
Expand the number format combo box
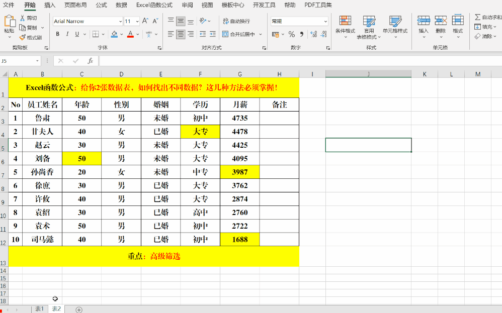[x=325, y=22]
